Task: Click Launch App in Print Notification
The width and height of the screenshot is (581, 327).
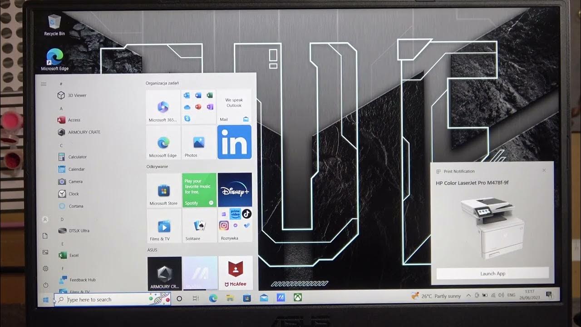Action: point(493,273)
